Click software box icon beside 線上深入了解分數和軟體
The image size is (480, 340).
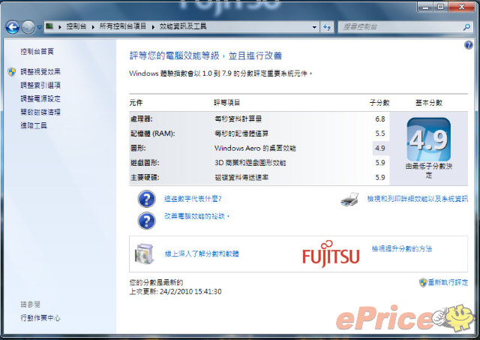point(144,254)
